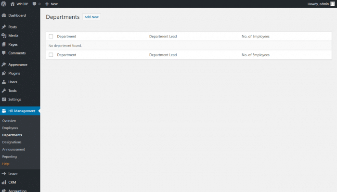Screen dimensions: 337x192
Task: Click the Plugins plug icon
Action: (4, 73)
